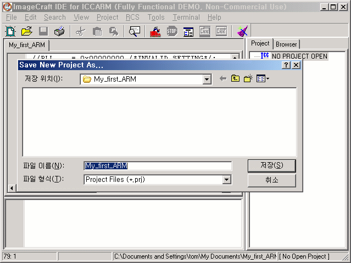
Task: Open the Project menu
Action: click(108, 18)
